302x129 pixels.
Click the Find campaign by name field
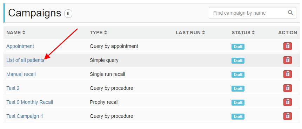tap(253, 13)
